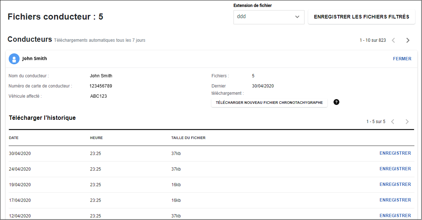Save the 12/04/2020 file with Enregistrer

click(395, 216)
